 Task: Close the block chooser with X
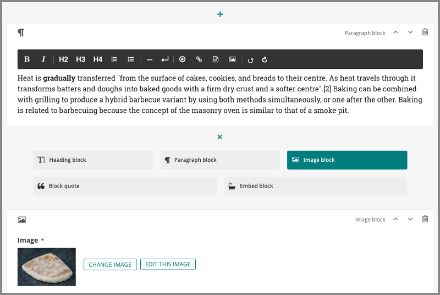tap(220, 136)
